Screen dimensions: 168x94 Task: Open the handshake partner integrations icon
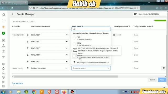click(x=3, y=56)
